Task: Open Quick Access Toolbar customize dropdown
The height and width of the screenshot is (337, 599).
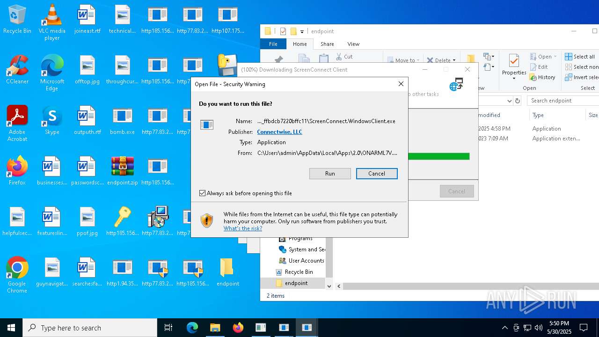Action: [302, 31]
